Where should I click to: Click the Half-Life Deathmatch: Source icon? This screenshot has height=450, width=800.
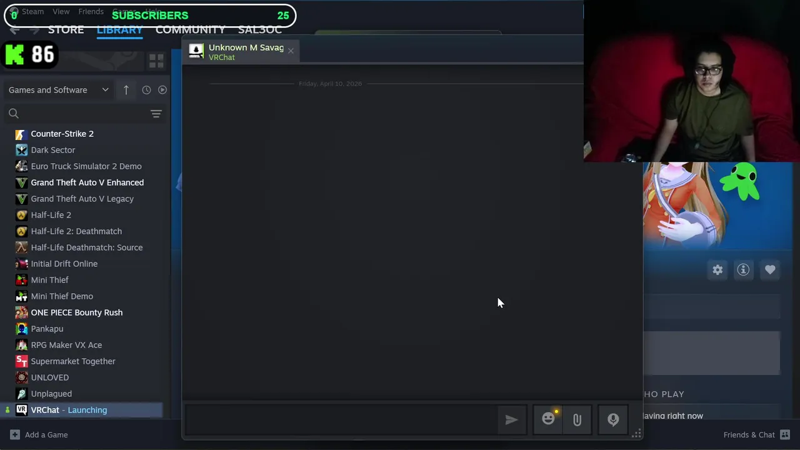tap(22, 247)
